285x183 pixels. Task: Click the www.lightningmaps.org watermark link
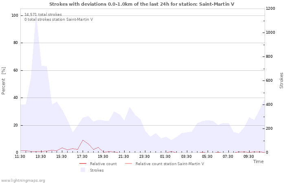click(x=22, y=181)
